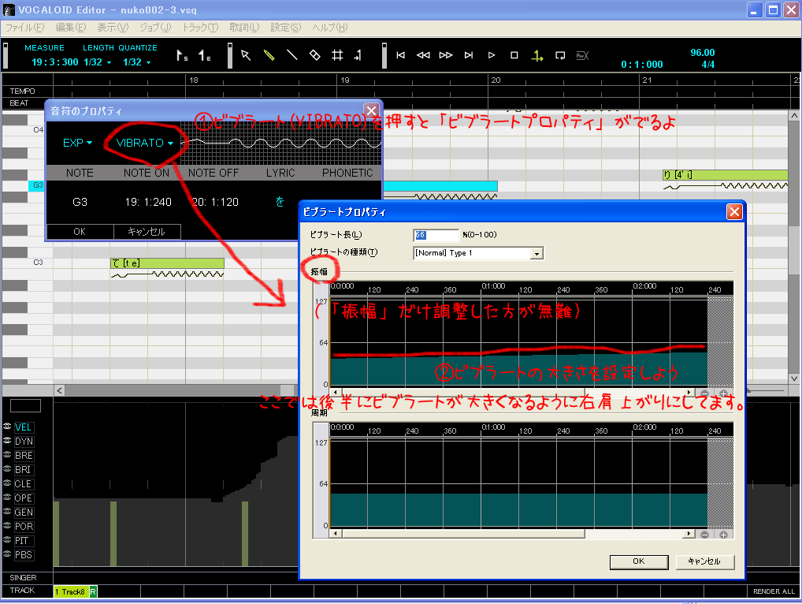Select the eraser tool

(314, 55)
